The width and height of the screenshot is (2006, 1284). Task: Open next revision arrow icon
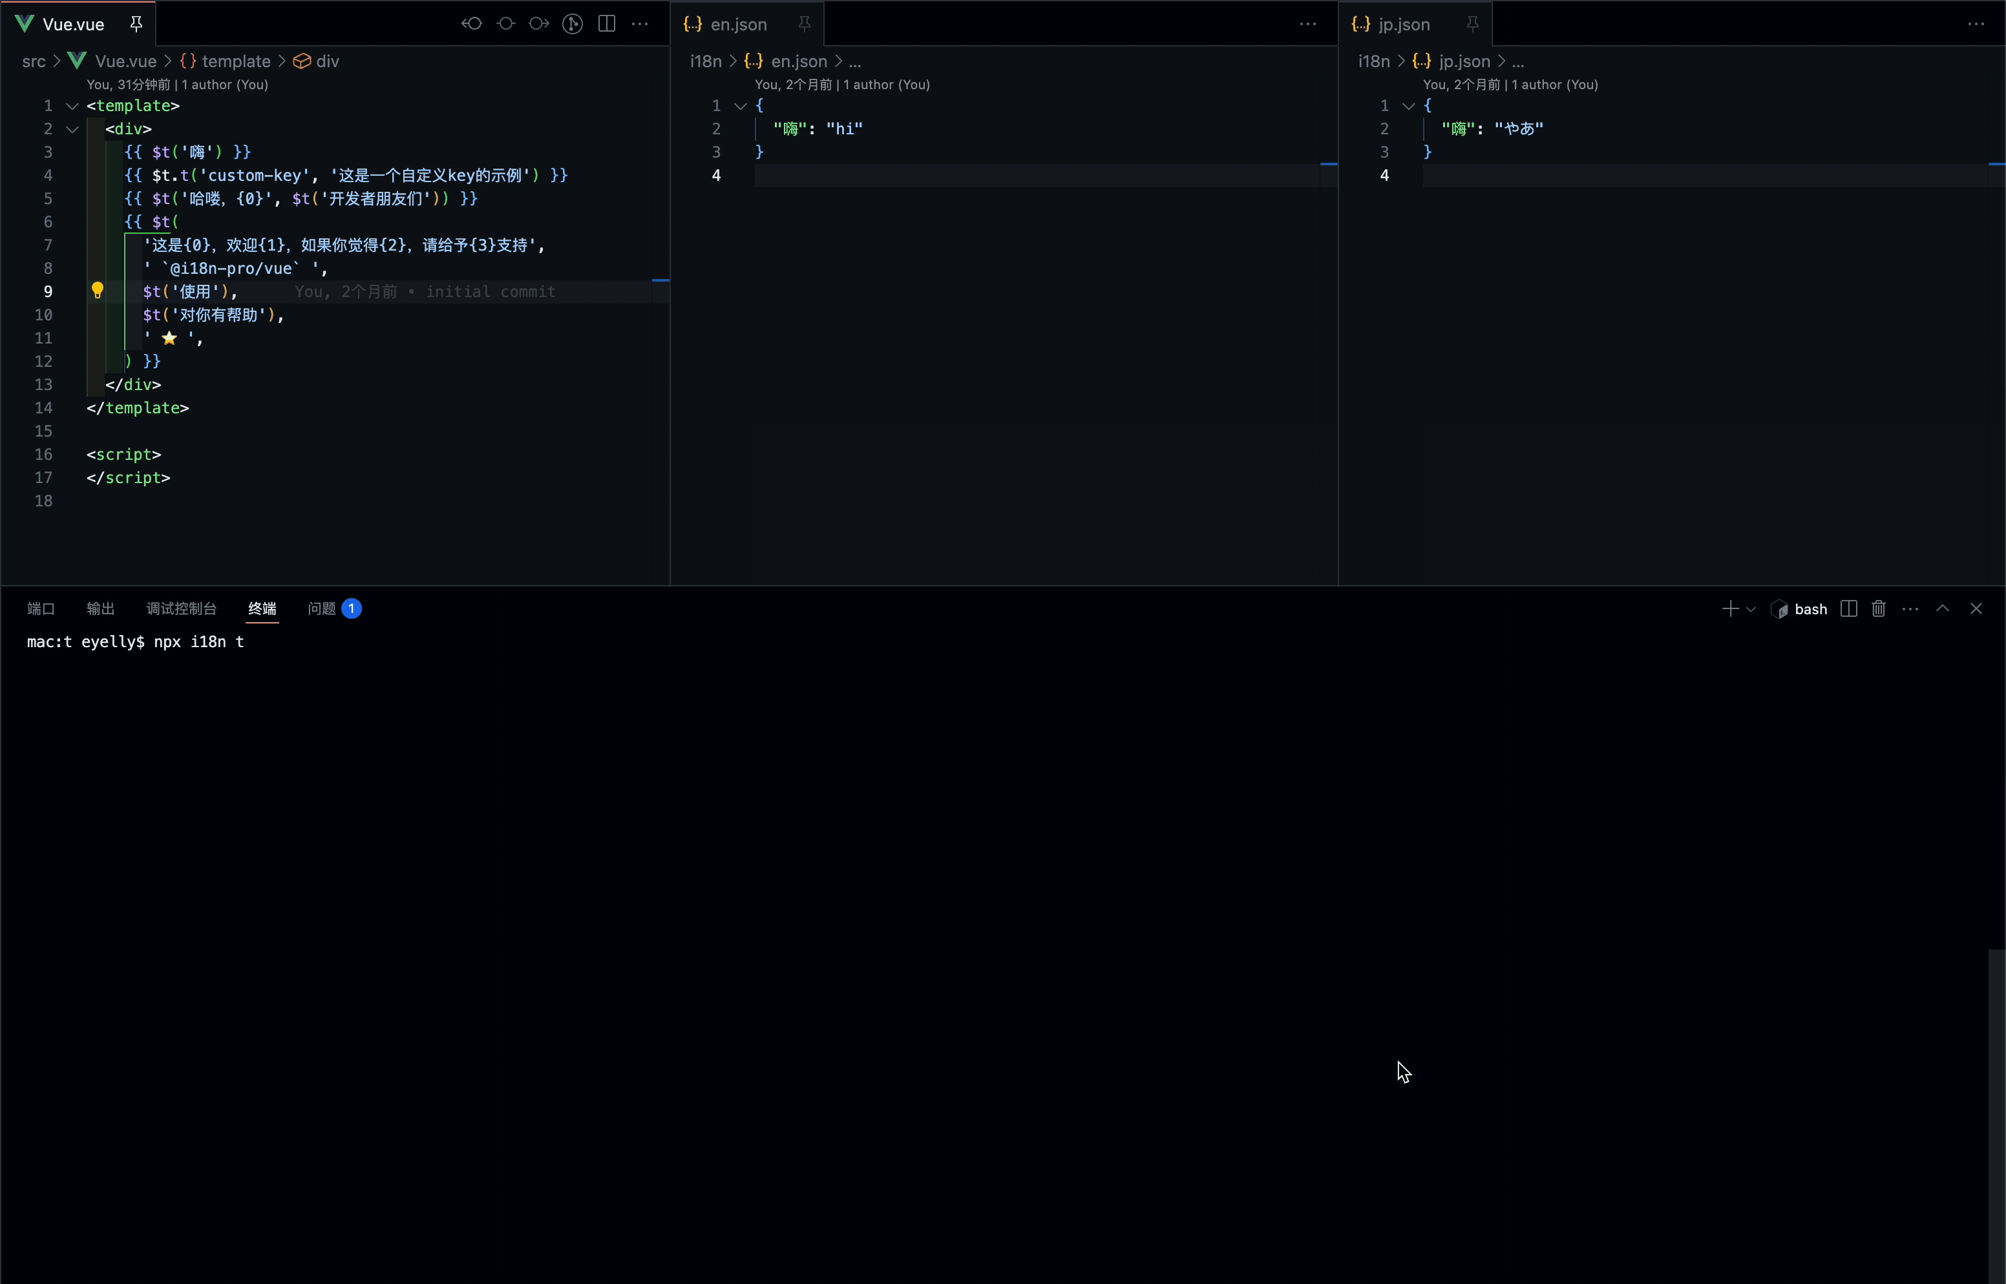tap(539, 23)
